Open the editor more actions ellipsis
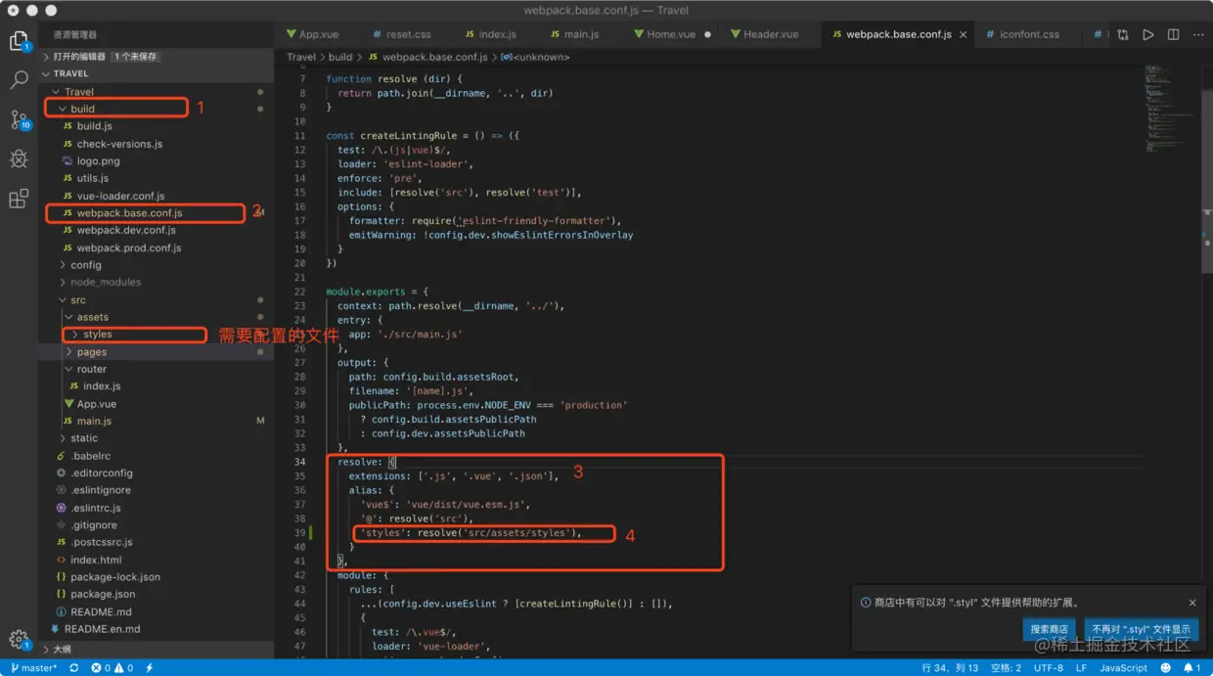 (1197, 34)
